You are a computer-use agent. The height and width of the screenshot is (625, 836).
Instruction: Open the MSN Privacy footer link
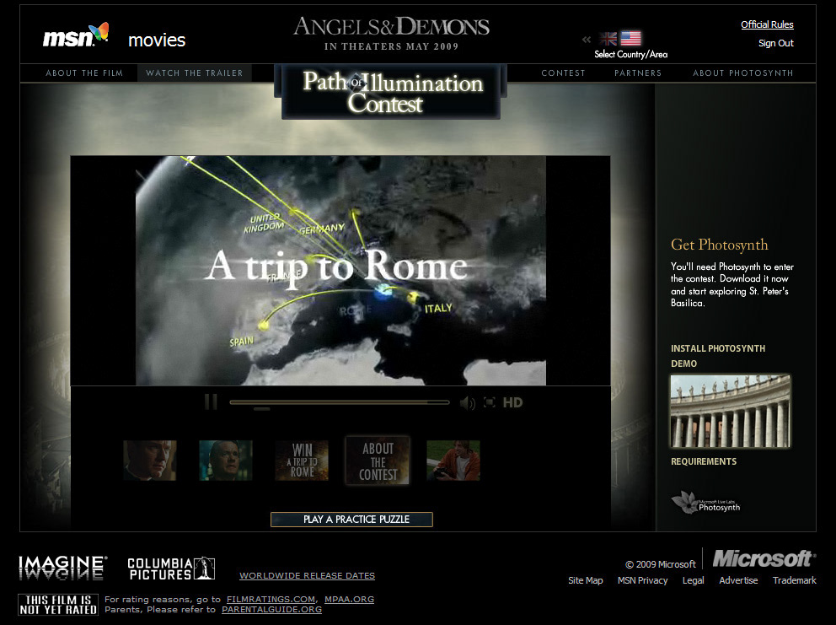click(642, 580)
